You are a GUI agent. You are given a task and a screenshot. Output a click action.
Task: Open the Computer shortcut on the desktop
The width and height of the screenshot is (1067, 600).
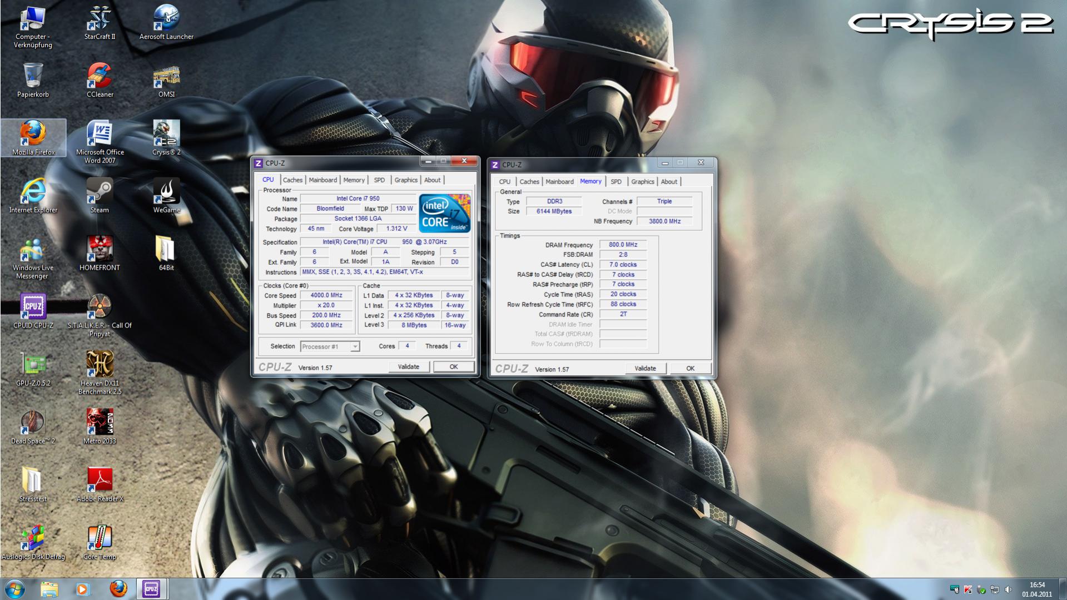click(33, 27)
